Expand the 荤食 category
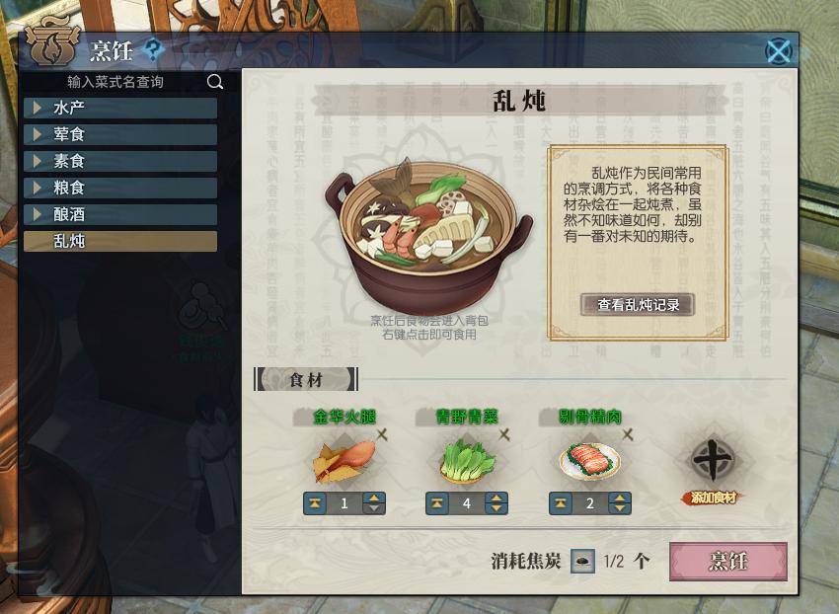 (120, 134)
